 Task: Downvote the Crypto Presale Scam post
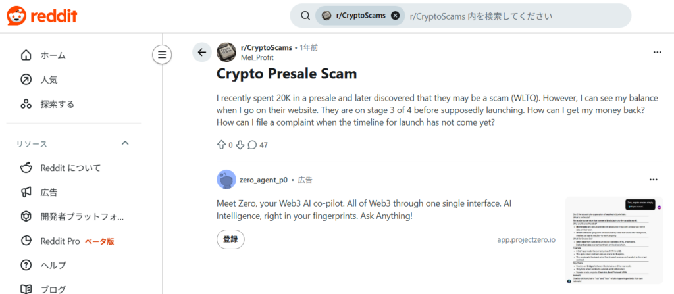(240, 145)
